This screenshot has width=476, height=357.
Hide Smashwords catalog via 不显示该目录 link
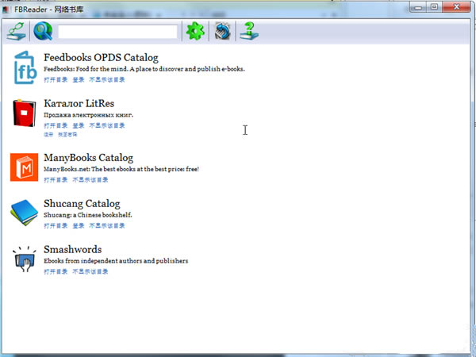tap(90, 271)
